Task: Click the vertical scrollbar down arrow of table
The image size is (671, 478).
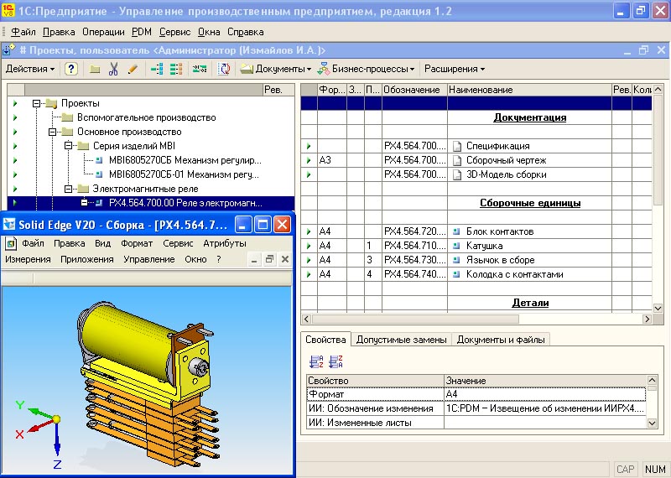Action: (x=658, y=308)
